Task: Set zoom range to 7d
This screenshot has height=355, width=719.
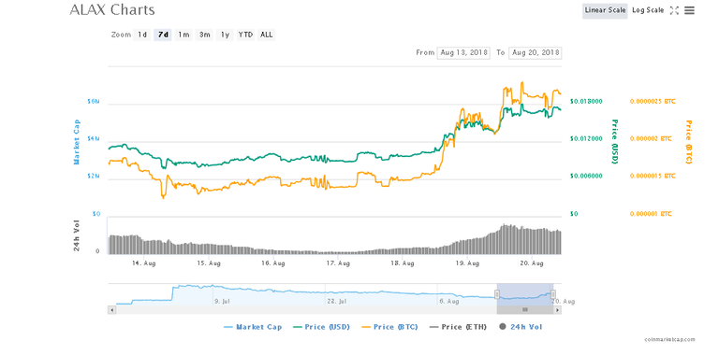Action: (x=162, y=35)
